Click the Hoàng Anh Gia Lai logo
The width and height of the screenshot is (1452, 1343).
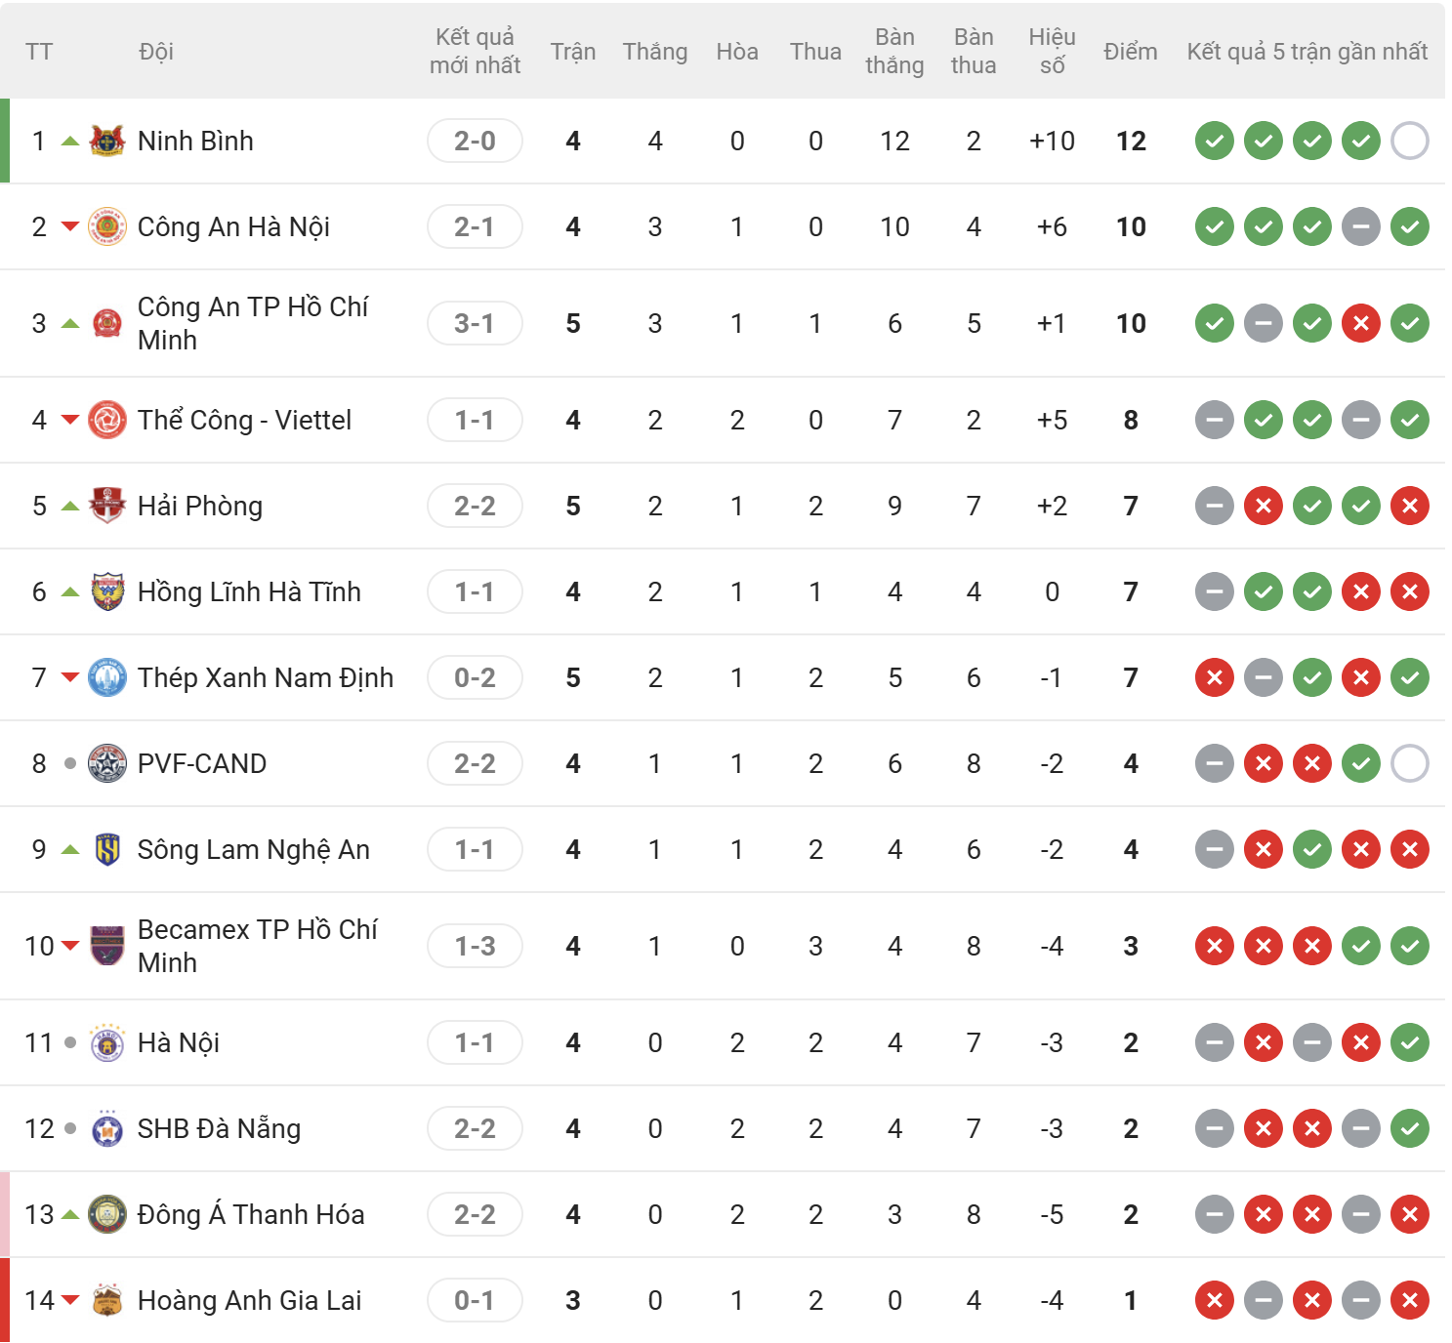(x=107, y=1300)
